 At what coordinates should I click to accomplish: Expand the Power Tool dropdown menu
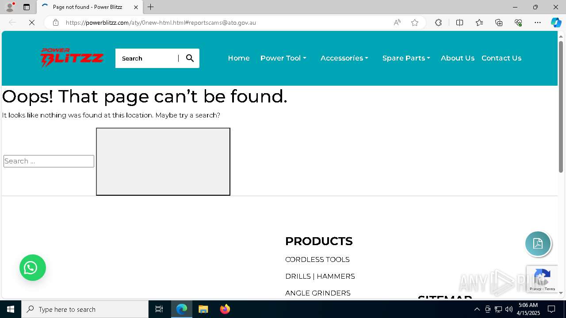point(283,58)
